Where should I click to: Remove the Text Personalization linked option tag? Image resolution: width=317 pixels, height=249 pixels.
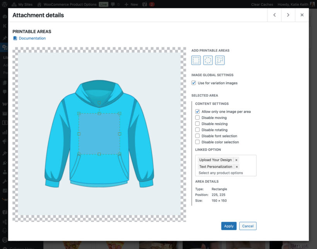(237, 167)
